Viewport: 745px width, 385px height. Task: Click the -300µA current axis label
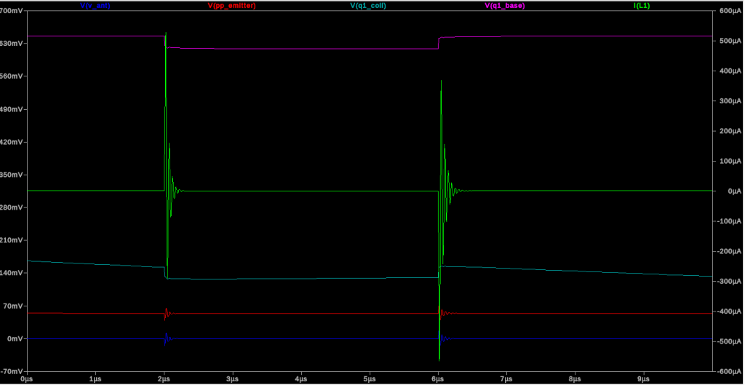[729, 282]
